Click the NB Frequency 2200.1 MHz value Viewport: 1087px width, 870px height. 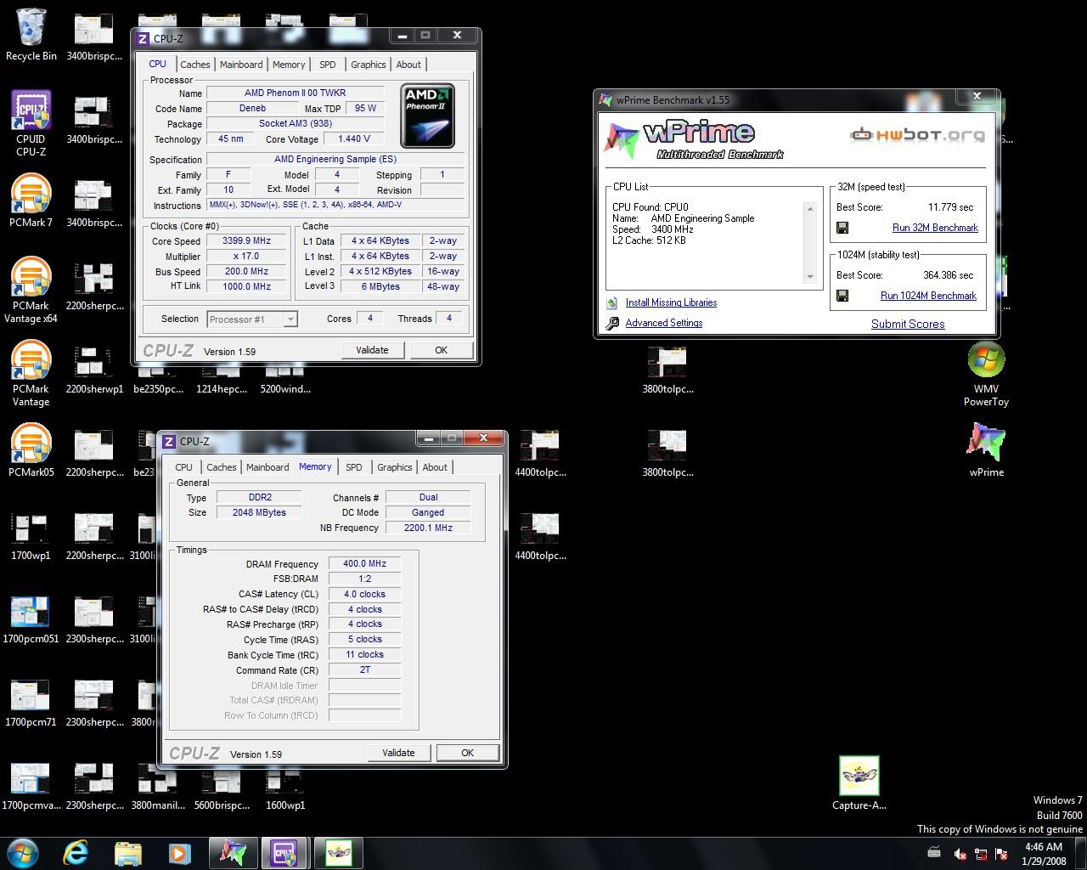(428, 528)
